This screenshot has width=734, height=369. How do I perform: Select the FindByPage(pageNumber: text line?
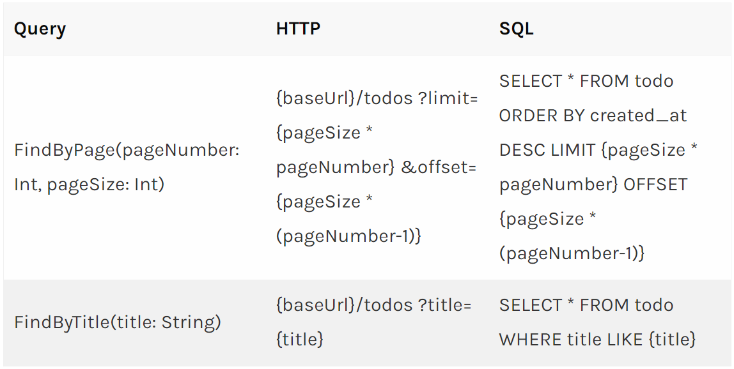(127, 151)
